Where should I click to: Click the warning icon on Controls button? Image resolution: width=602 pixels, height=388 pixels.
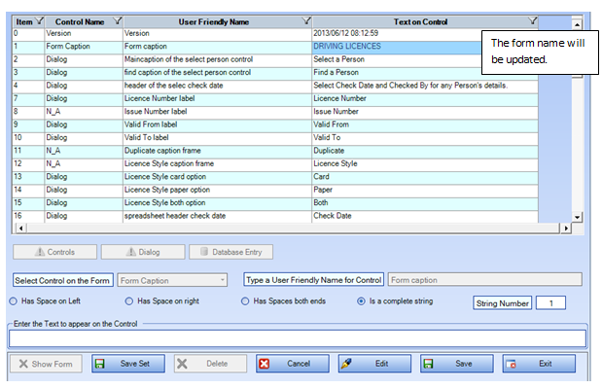(40, 252)
